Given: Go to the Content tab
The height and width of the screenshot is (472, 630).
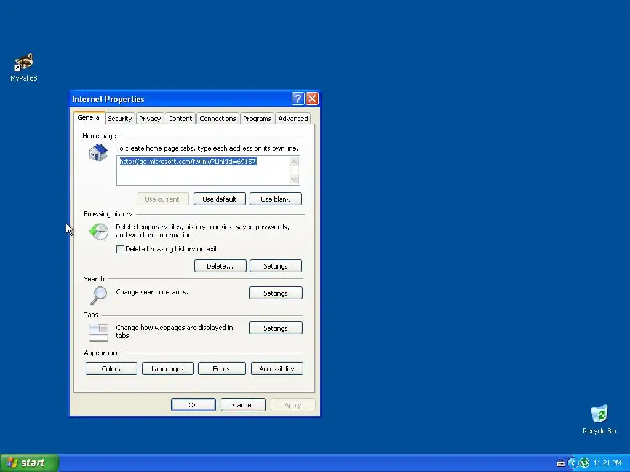Looking at the screenshot, I should pos(180,119).
